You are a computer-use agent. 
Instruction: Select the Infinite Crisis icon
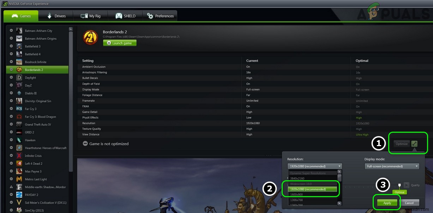[x=19, y=156]
